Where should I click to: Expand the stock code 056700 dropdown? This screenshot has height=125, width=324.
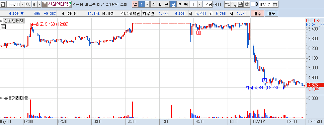22,4
